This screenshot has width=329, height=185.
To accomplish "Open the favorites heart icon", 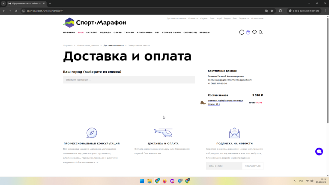I will (254, 32).
